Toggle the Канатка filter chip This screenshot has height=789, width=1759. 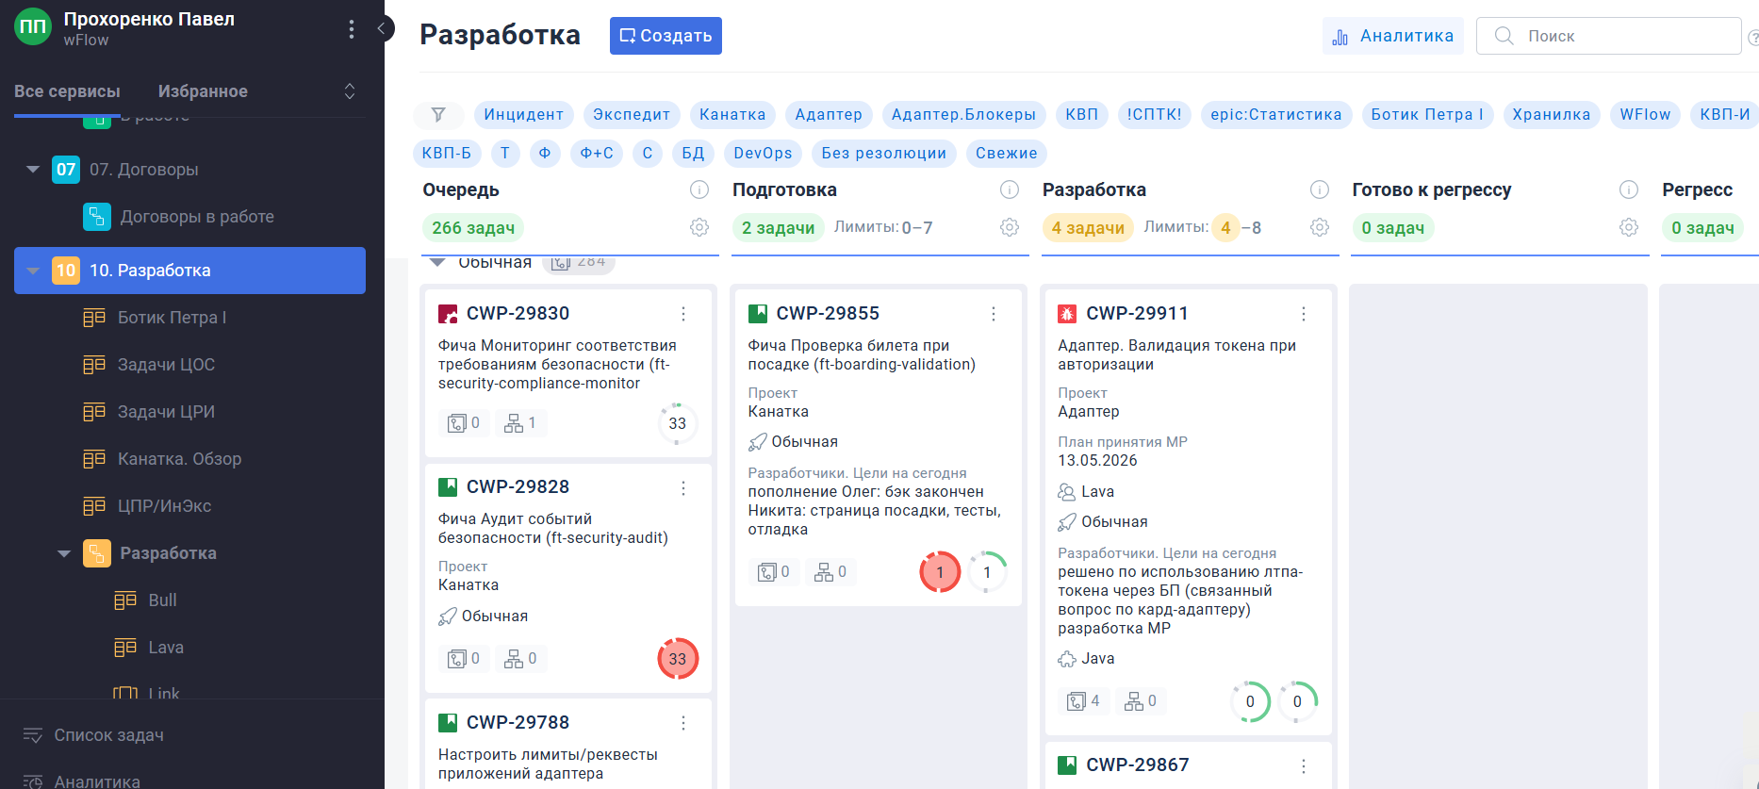pyautogui.click(x=732, y=115)
